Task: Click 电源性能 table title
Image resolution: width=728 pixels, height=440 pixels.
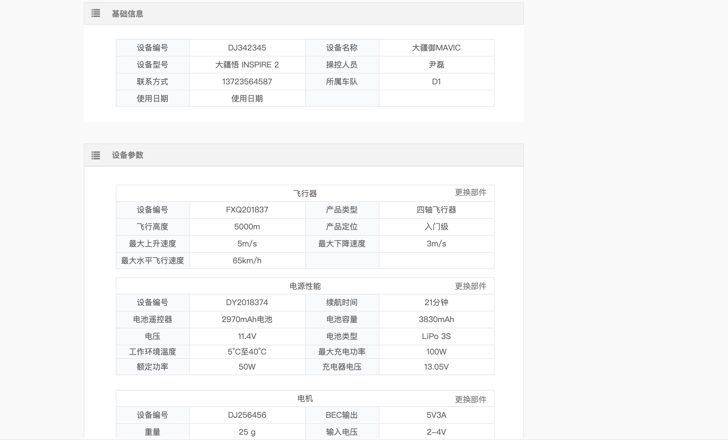Action: [305, 286]
